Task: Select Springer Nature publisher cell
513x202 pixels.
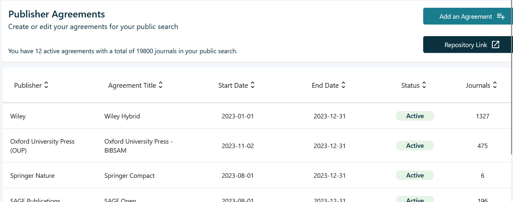Action: [32, 176]
